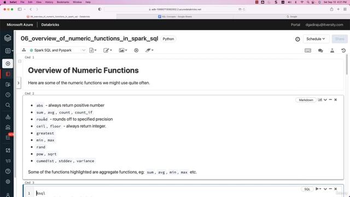This screenshot has height=197, width=350.
Task: Click the Python language badge
Action: (168, 39)
